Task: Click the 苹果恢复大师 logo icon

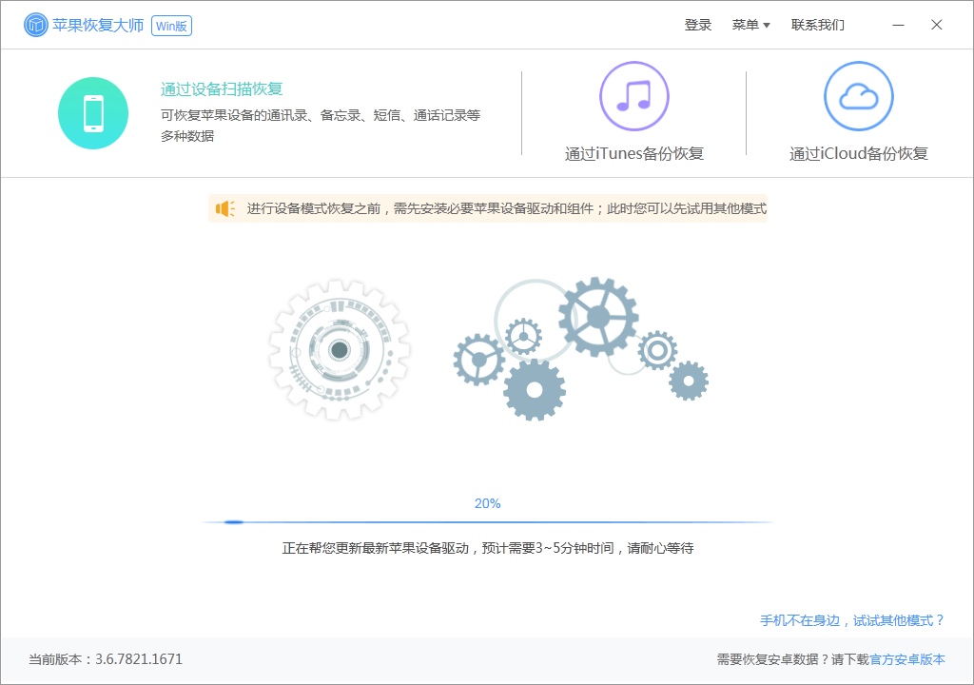Action: click(x=35, y=24)
